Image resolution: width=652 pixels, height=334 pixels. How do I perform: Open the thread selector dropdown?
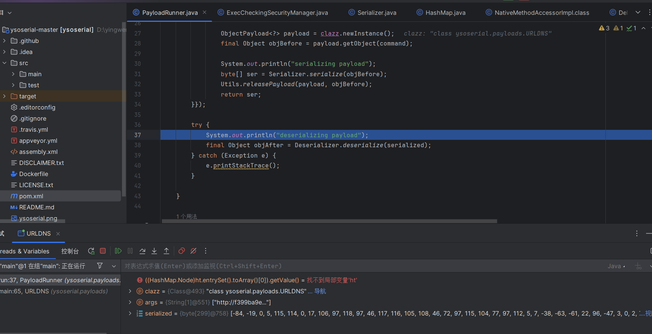(x=114, y=266)
